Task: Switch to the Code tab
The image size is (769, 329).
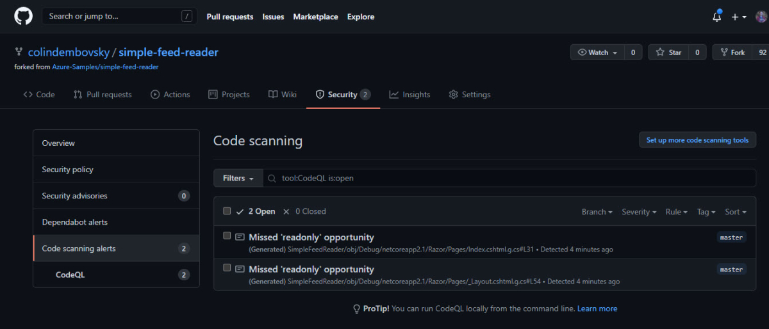Action: click(x=39, y=95)
